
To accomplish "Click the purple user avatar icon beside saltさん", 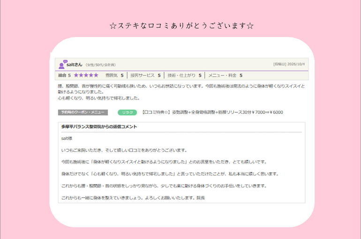I will [63, 65].
